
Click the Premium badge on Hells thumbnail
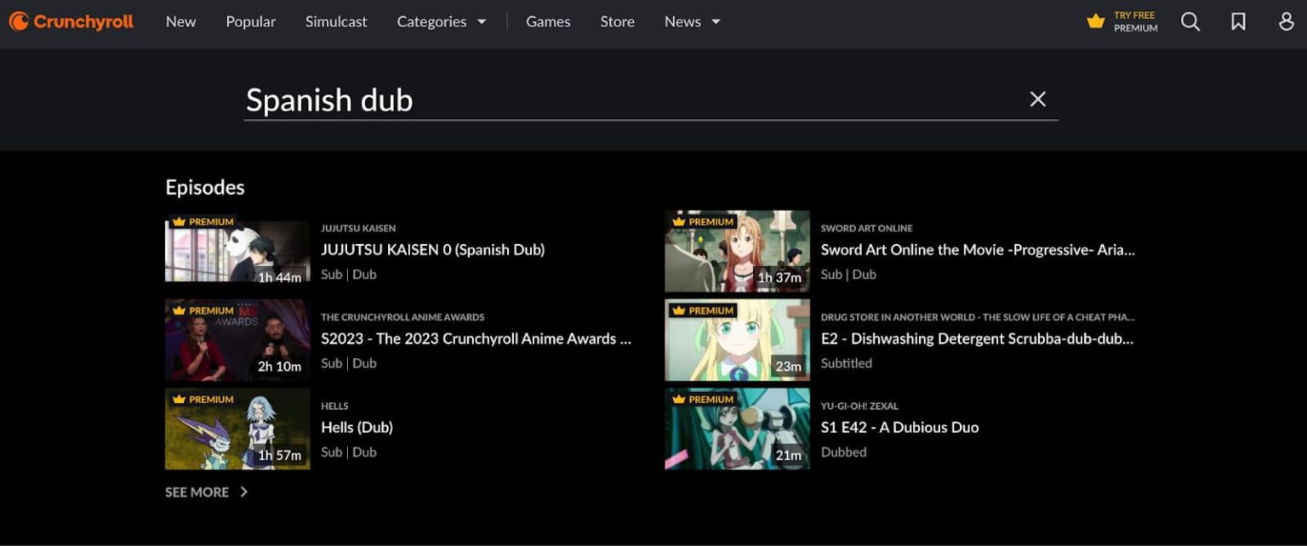click(x=203, y=399)
